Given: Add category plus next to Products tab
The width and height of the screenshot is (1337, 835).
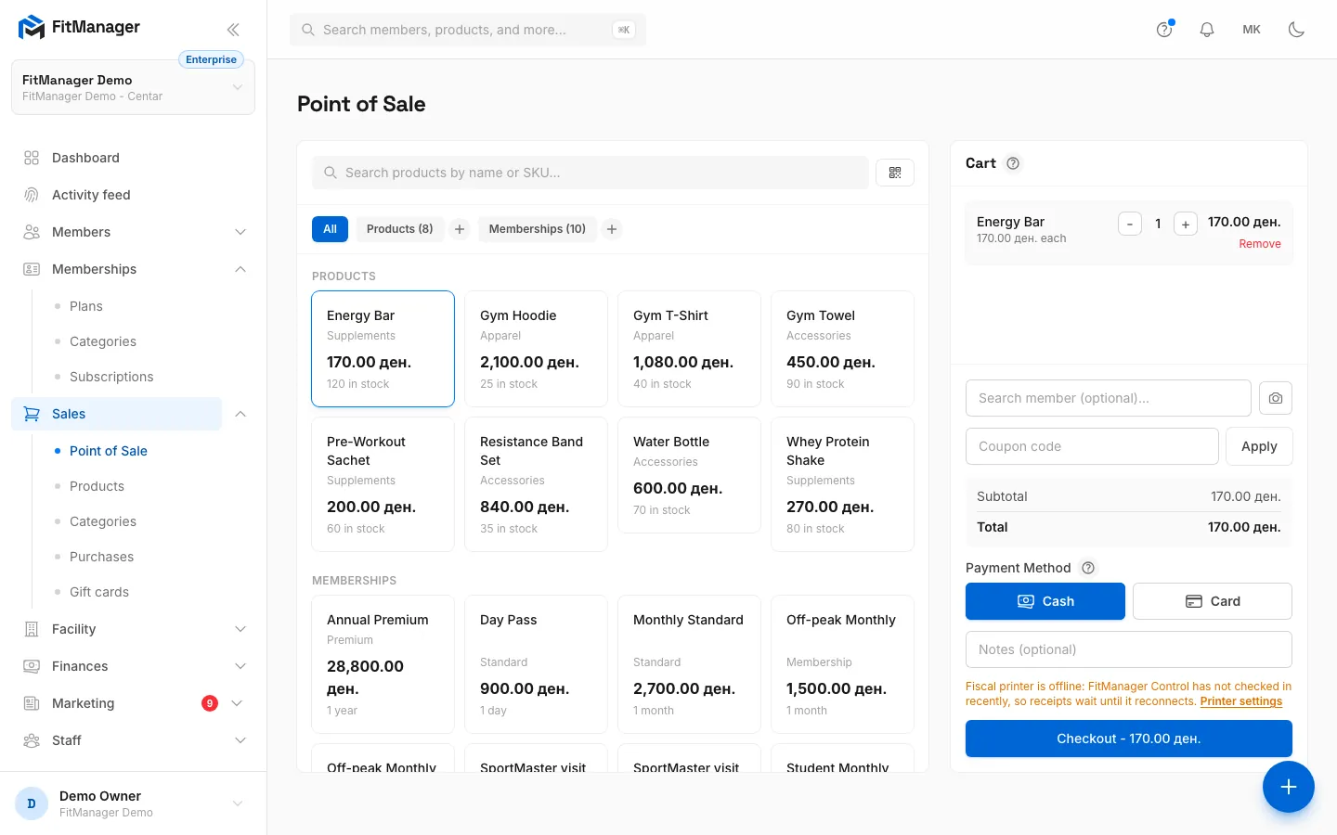Looking at the screenshot, I should pos(460,229).
